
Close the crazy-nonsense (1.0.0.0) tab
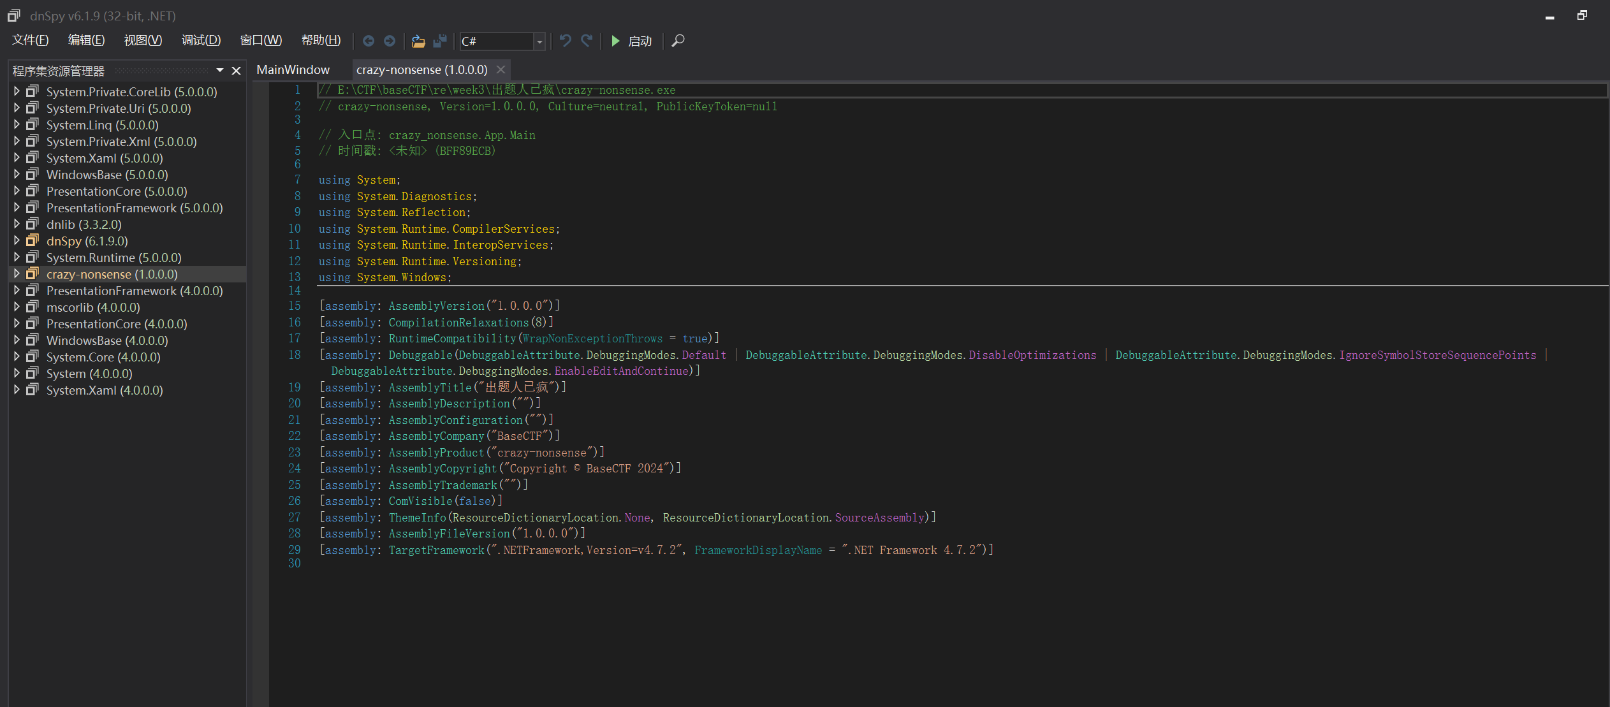[501, 69]
